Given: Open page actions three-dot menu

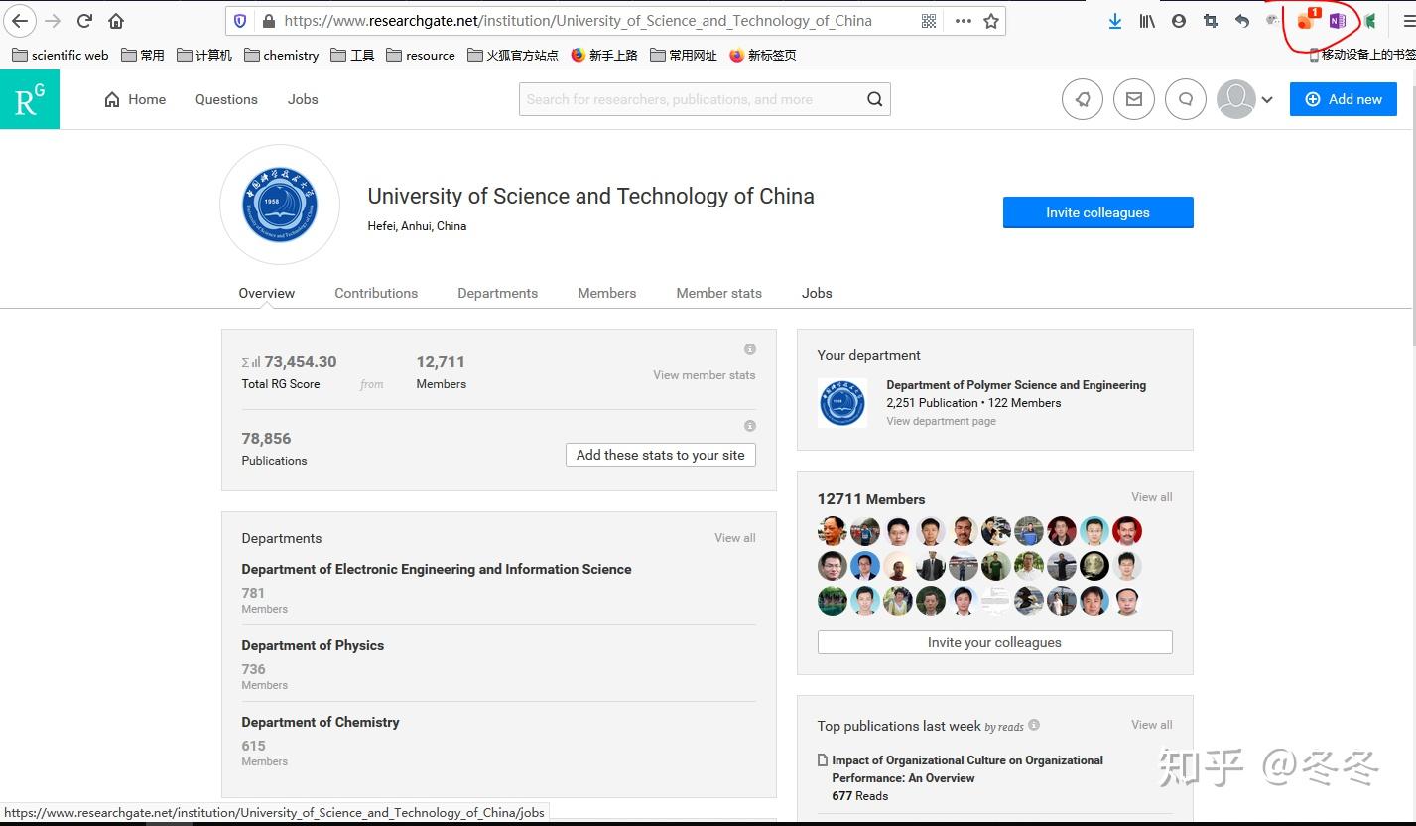Looking at the screenshot, I should (x=963, y=21).
